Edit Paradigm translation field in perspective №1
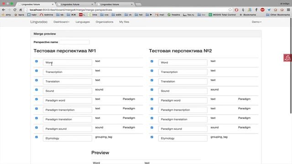Screen dimensions: 292x164 pyautogui.click(x=68, y=119)
